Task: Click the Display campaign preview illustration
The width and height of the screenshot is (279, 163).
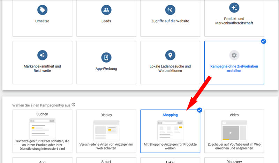Action: point(106,131)
